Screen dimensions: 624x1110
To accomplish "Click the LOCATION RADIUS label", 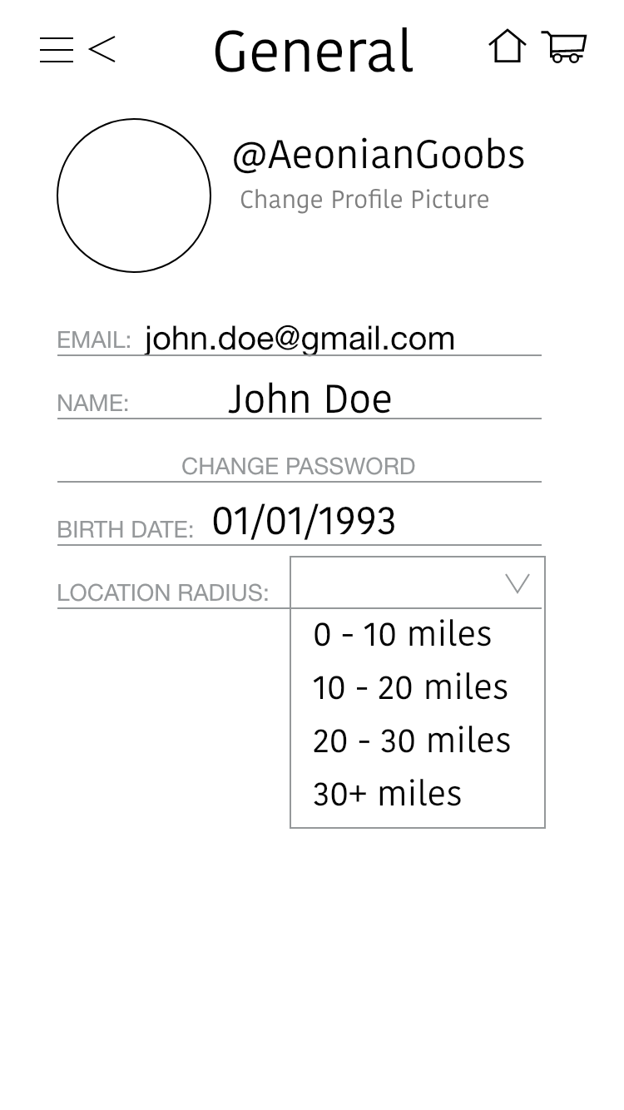I will 163,593.
